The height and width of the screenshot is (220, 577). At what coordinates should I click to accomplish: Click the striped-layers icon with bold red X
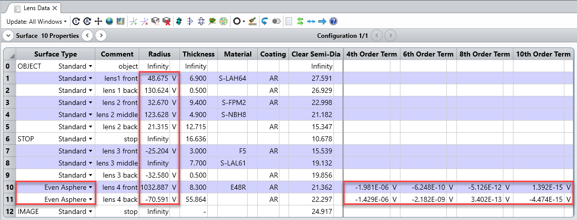pyautogui.click(x=167, y=22)
